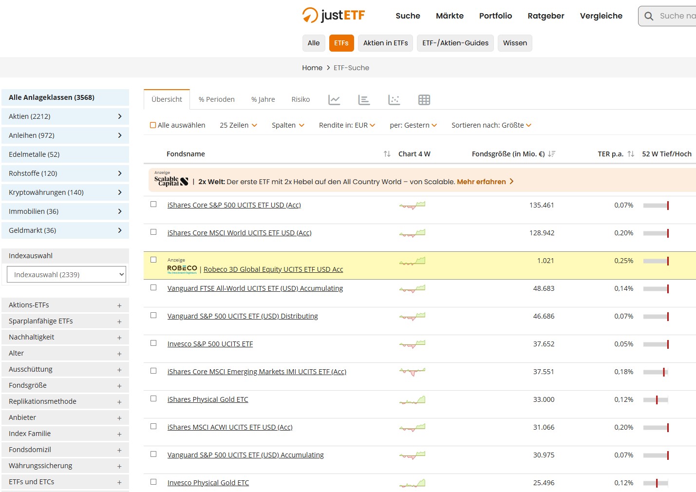Tick the Alle auswählen checkbox
Viewport: 696px width, 492px height.
pyautogui.click(x=153, y=125)
